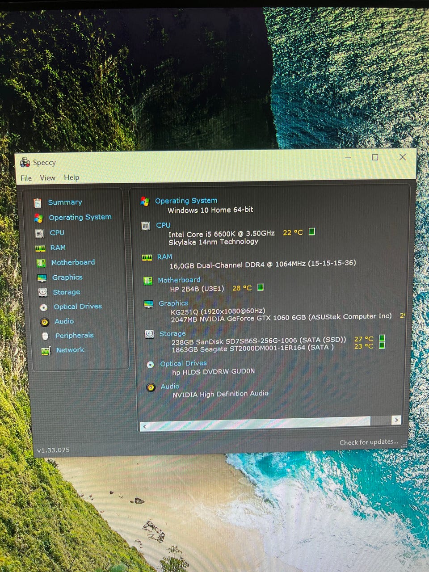Click Storage drive icon in summary pane

(150, 334)
